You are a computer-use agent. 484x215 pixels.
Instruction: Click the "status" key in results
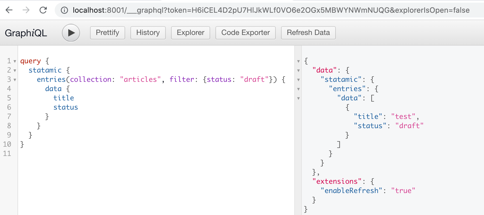pos(370,126)
